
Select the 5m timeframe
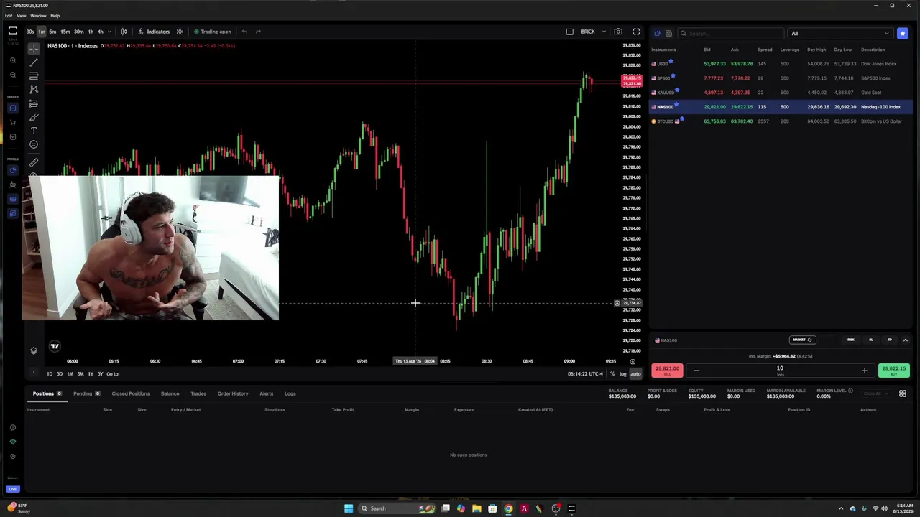(53, 32)
